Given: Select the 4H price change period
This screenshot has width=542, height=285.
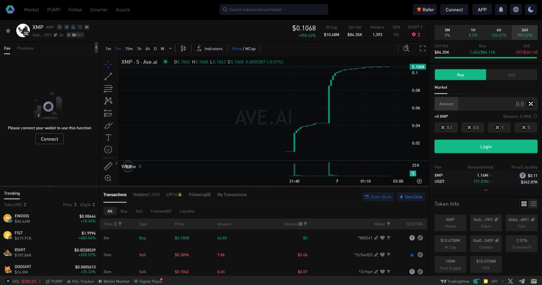Looking at the screenshot, I should (499, 32).
